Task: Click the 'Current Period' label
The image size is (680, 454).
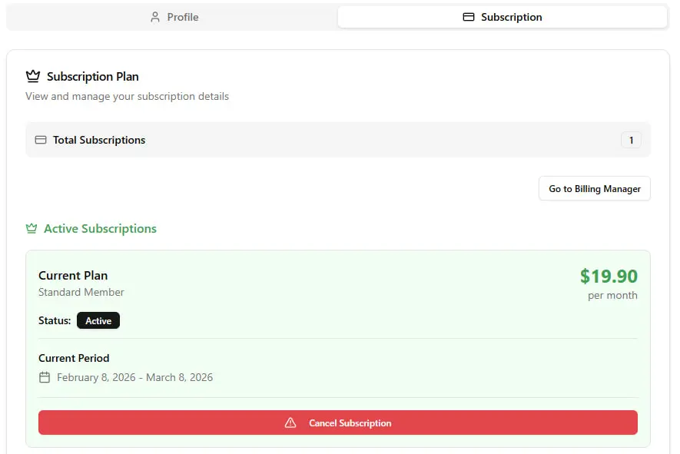Action: coord(74,358)
